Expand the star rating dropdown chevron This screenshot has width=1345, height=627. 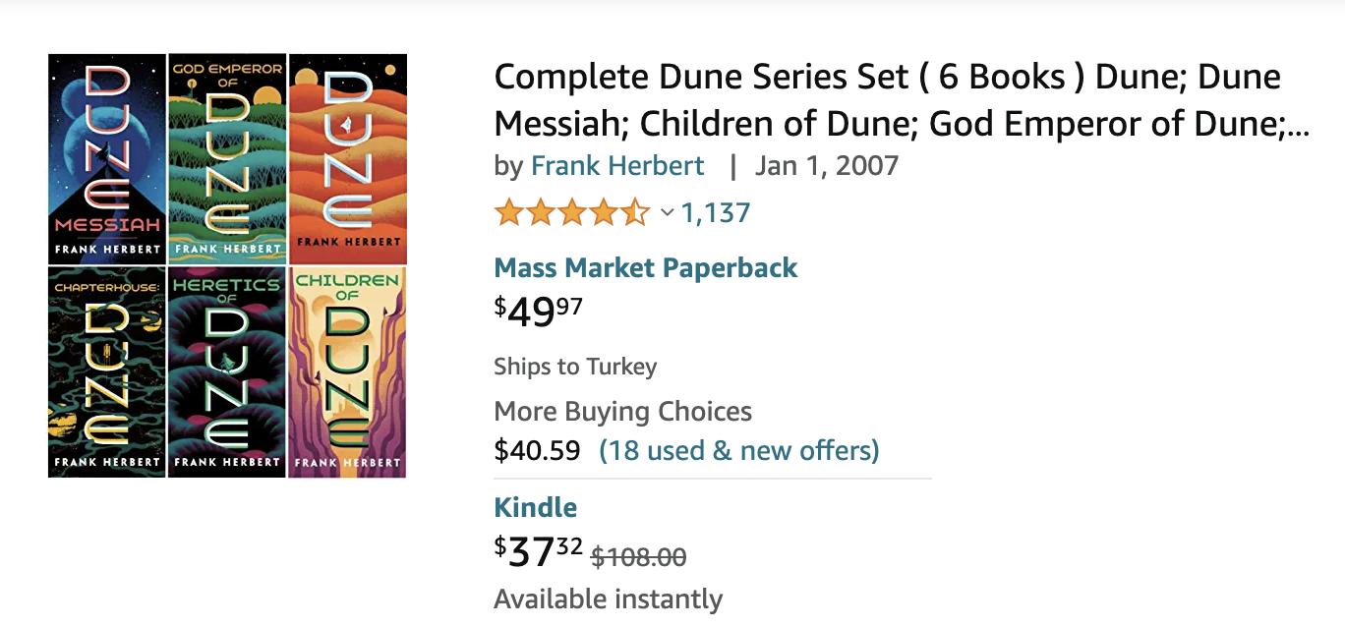667,212
